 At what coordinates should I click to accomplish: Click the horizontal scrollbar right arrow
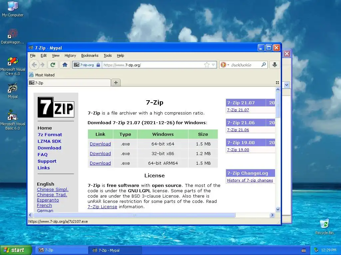pyautogui.click(x=272, y=215)
